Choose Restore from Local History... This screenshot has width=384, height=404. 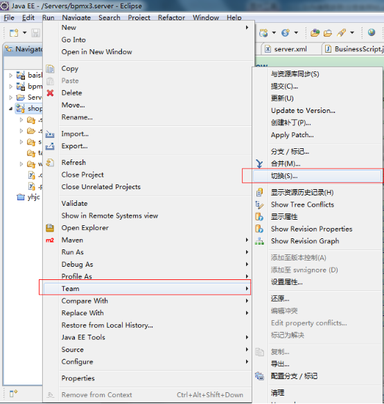tap(107, 326)
